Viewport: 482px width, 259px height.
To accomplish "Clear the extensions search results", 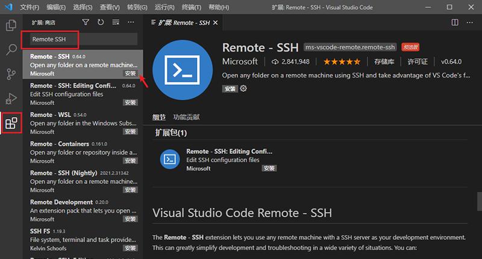I will coord(116,22).
